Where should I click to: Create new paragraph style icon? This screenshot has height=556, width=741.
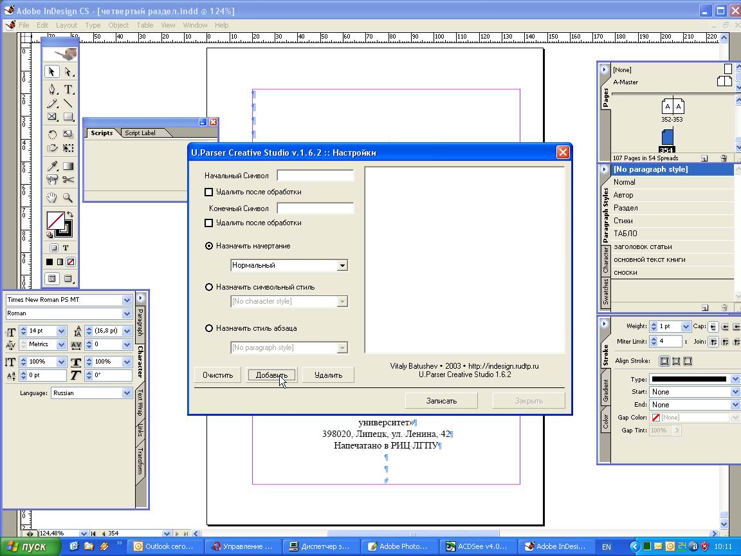point(705,308)
